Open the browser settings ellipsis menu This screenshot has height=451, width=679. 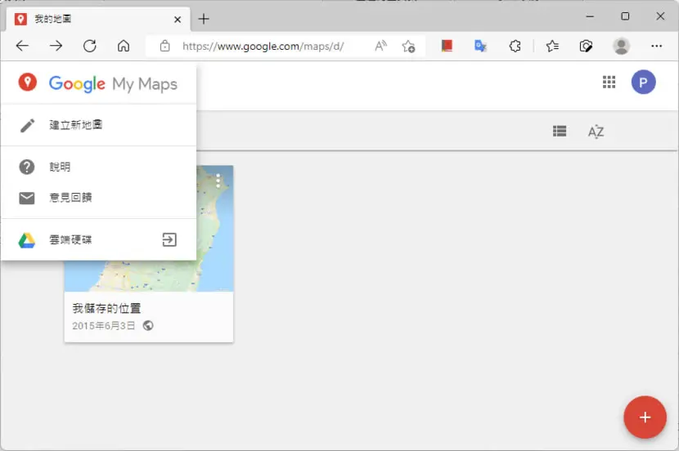656,46
